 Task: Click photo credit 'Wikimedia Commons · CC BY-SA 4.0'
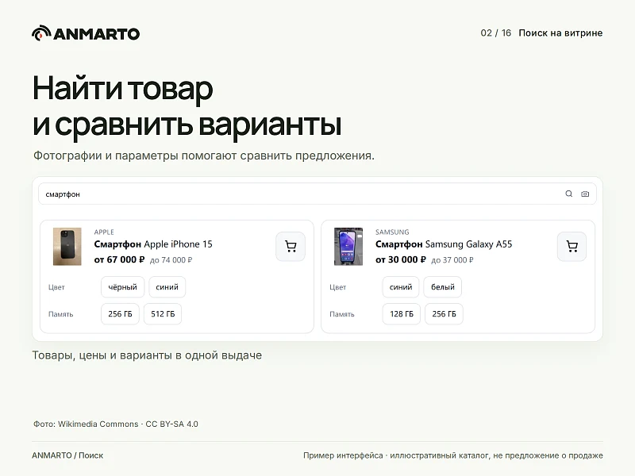128,424
